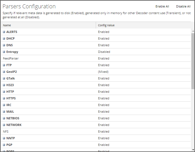Expand the DNS parser entry

point(4,45)
